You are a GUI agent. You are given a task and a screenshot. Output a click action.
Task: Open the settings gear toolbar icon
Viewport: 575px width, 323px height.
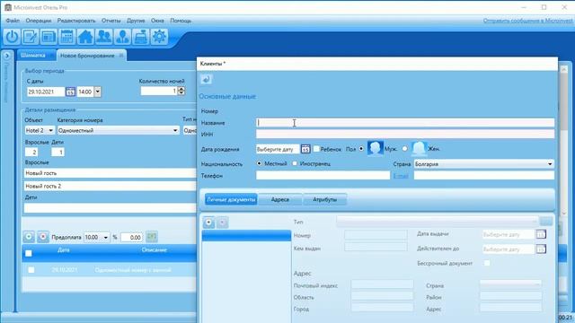[x=159, y=37]
